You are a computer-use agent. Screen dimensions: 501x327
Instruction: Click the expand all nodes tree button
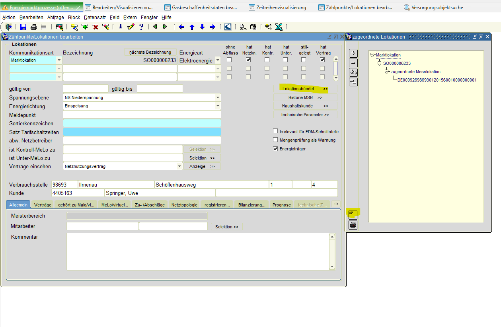(x=353, y=72)
